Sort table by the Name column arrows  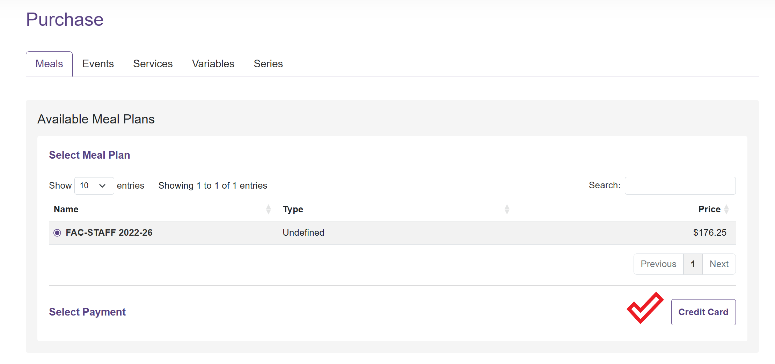268,209
